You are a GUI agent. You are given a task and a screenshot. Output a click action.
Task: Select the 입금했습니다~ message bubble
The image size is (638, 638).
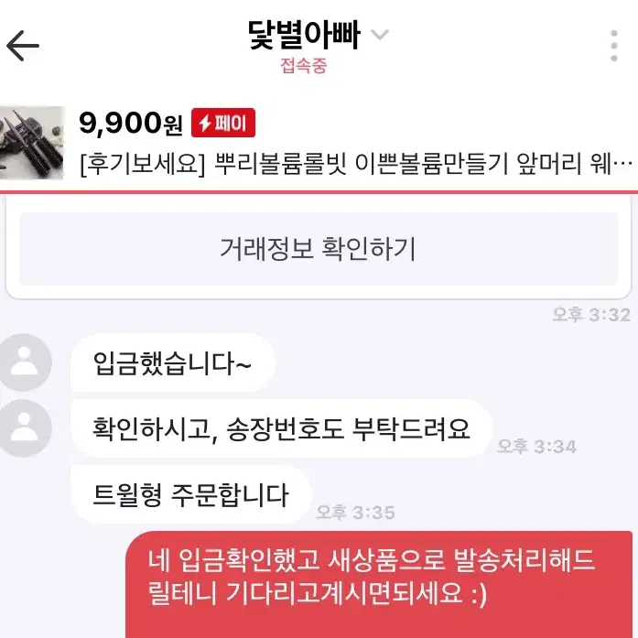point(173,362)
